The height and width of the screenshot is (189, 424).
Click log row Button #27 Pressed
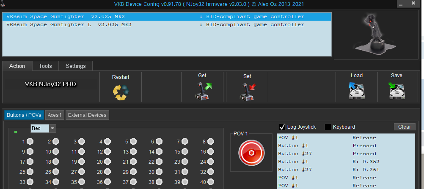pos(346,154)
